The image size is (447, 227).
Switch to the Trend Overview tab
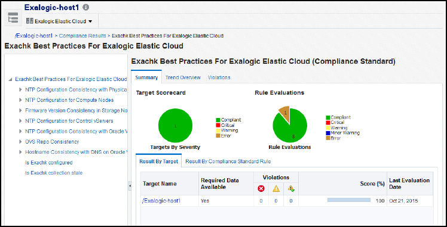pos(183,77)
